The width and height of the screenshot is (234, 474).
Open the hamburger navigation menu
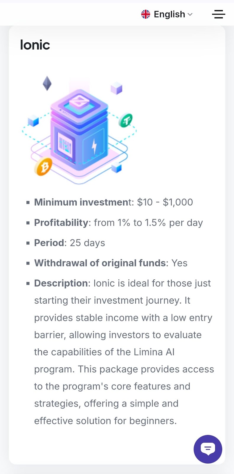pyautogui.click(x=219, y=14)
